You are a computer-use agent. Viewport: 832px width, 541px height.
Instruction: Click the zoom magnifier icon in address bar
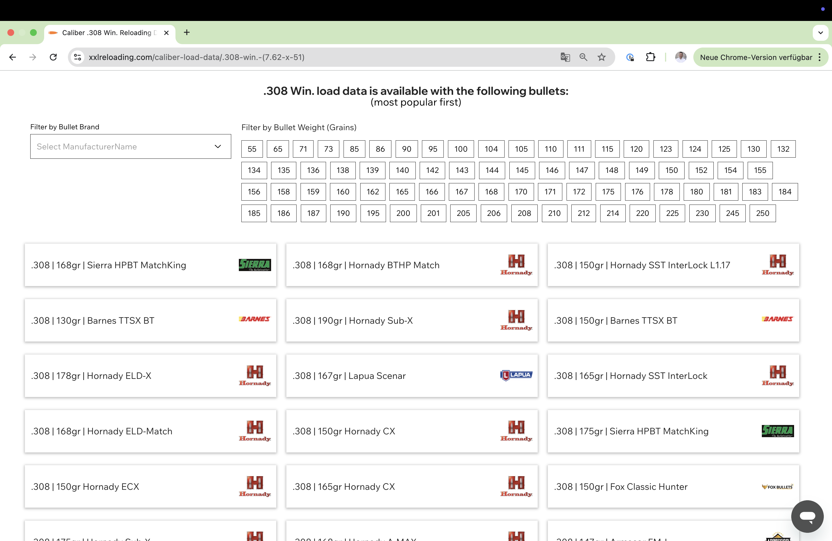583,57
